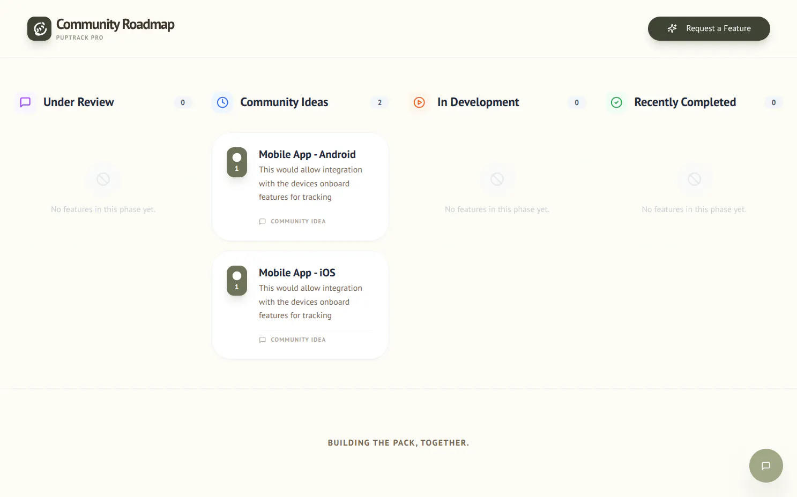The height and width of the screenshot is (497, 797).
Task: Click the Under Review speech bubble icon
Action: pos(25,102)
